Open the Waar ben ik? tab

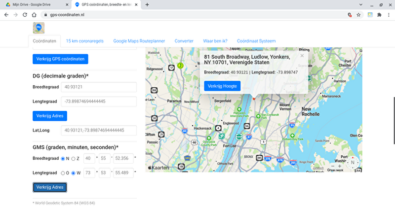point(215,41)
